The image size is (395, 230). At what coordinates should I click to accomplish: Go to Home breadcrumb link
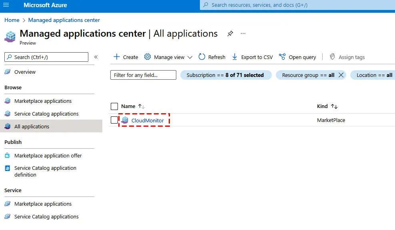pyautogui.click(x=12, y=20)
